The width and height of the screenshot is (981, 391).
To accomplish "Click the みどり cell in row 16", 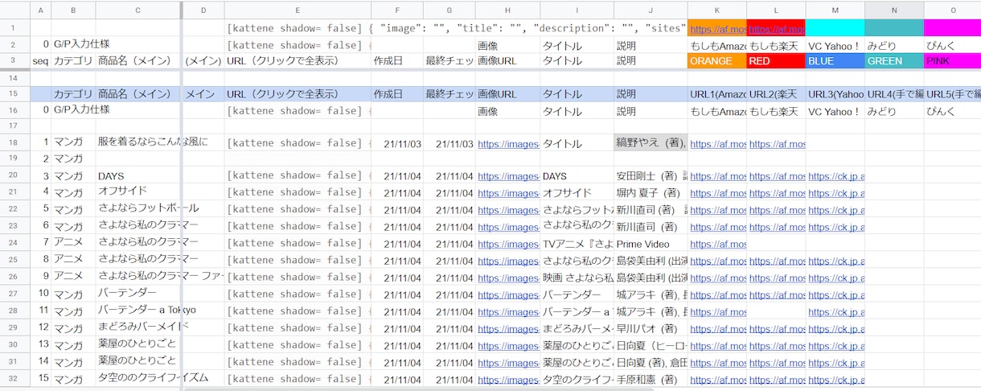I will (x=894, y=112).
